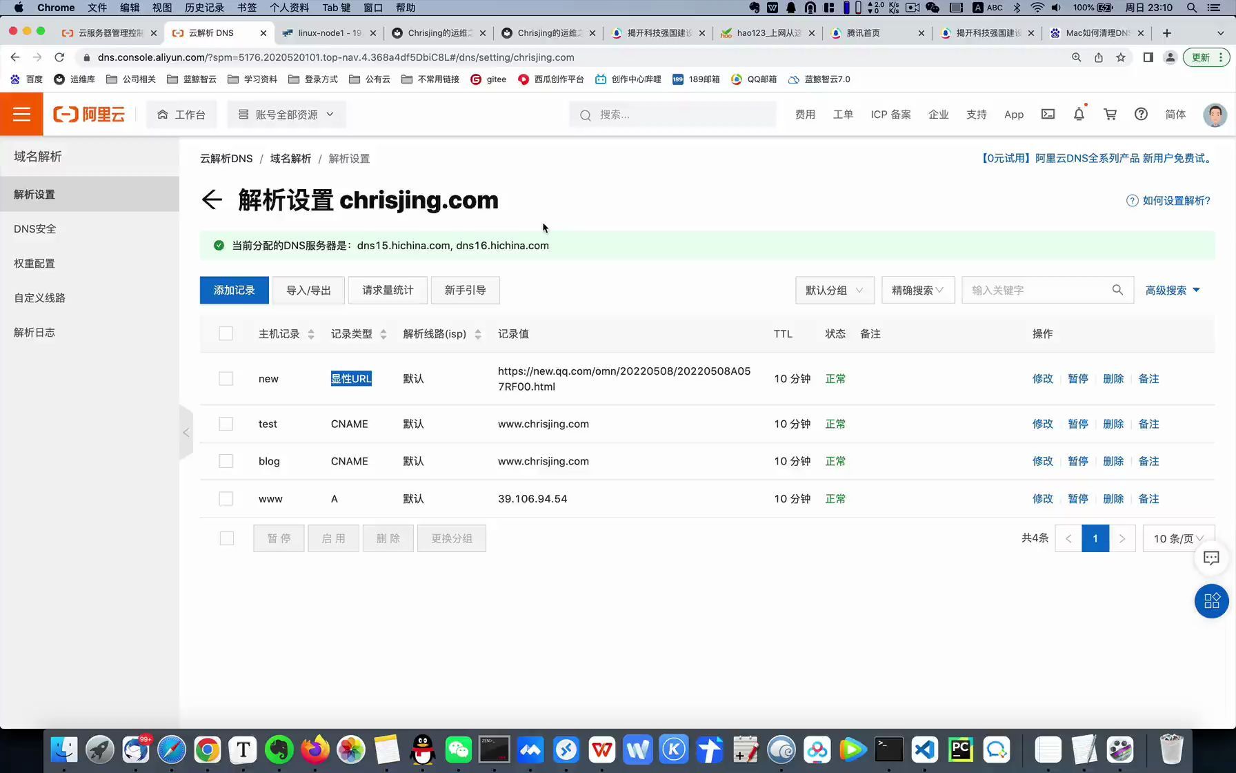
Task: Select the checkbox for the new record
Action: tap(226, 378)
